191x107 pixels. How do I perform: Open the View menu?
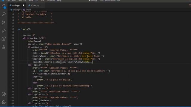coord(31,1)
